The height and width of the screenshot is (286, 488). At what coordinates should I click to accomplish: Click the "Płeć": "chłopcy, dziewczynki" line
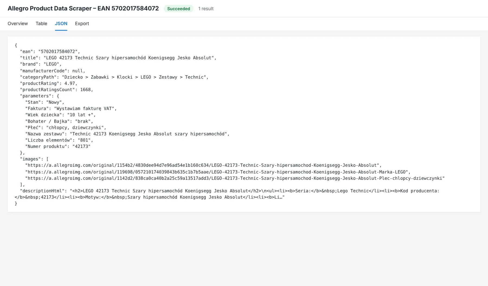coord(66,128)
